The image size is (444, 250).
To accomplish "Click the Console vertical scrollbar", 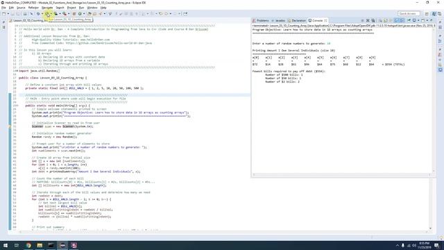I will point(432,99).
